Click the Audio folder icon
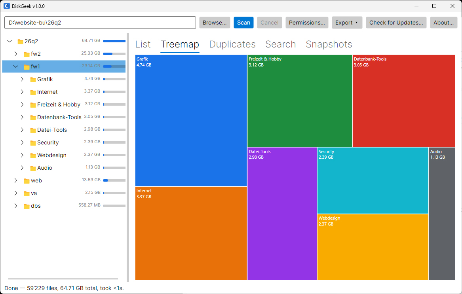Image resolution: width=462 pixels, height=294 pixels. pos(33,168)
